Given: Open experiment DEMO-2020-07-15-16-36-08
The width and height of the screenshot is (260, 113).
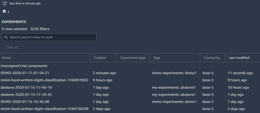Looking at the screenshot, I should pos(25,102).
